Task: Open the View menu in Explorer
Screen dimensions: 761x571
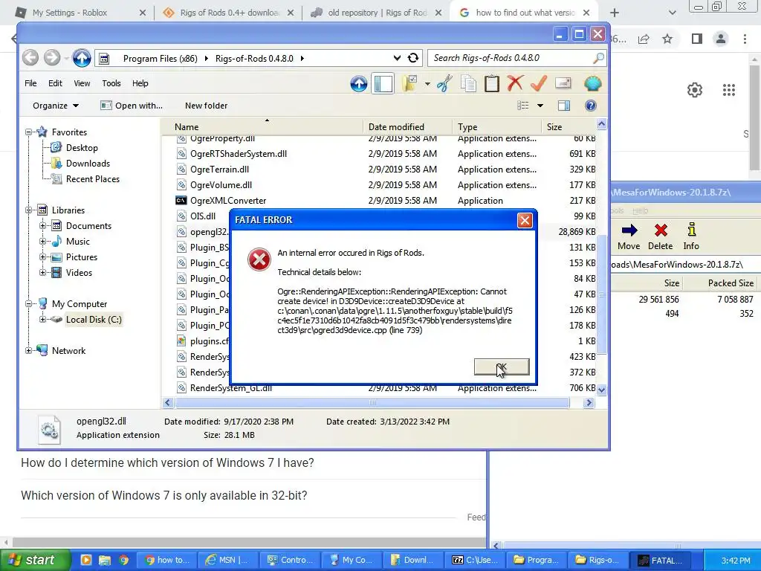Action: pos(82,83)
